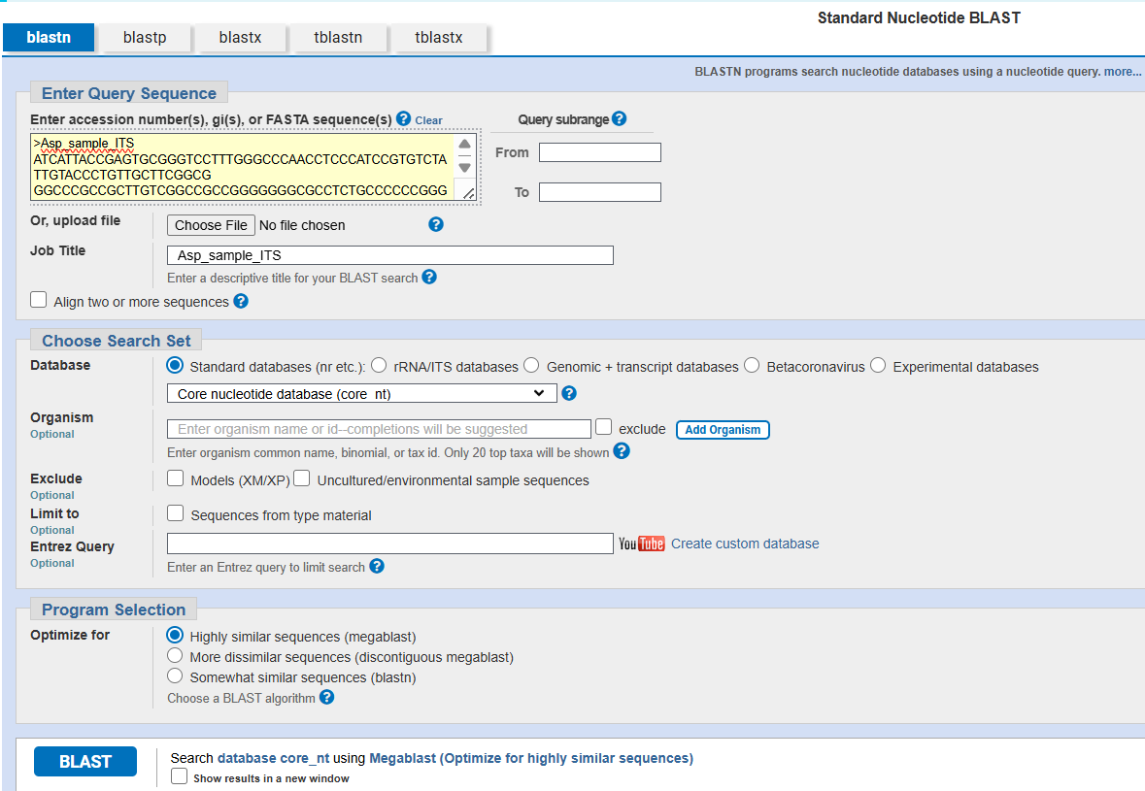Choose discontiguous megablast option

click(175, 655)
